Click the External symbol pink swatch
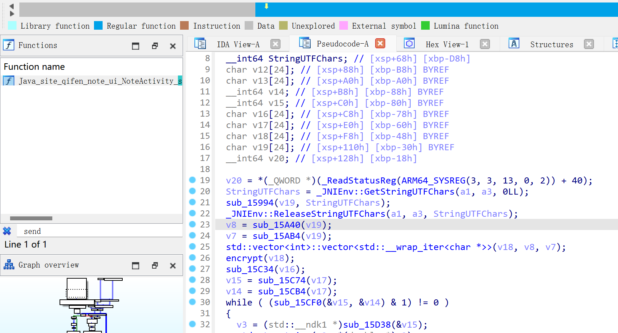 coord(344,25)
